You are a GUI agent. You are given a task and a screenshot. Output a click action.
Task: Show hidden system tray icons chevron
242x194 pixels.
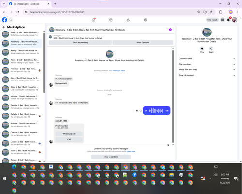(x=211, y=178)
